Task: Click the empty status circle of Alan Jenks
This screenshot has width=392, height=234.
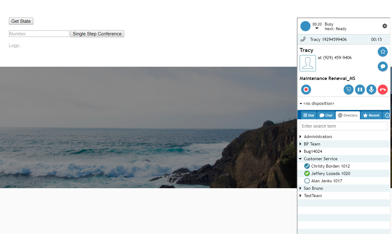Action: (x=307, y=181)
